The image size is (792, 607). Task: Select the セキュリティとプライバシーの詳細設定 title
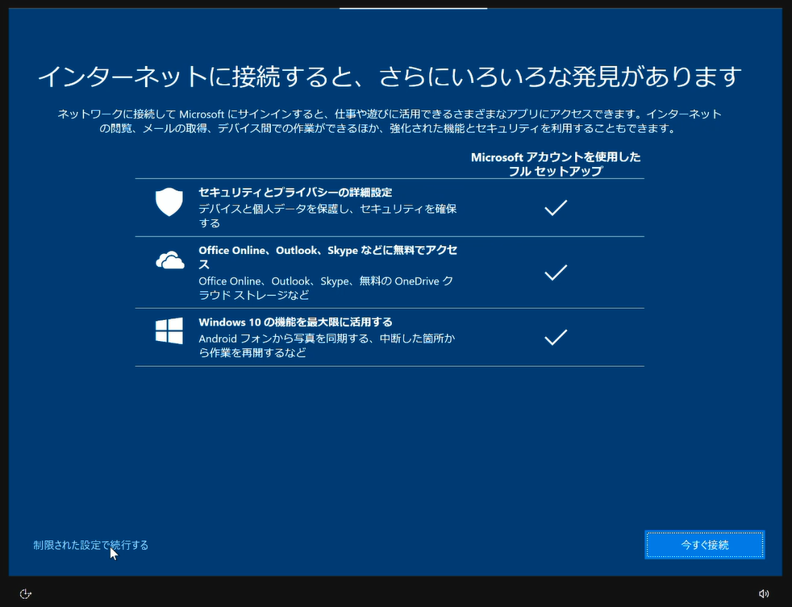295,193
